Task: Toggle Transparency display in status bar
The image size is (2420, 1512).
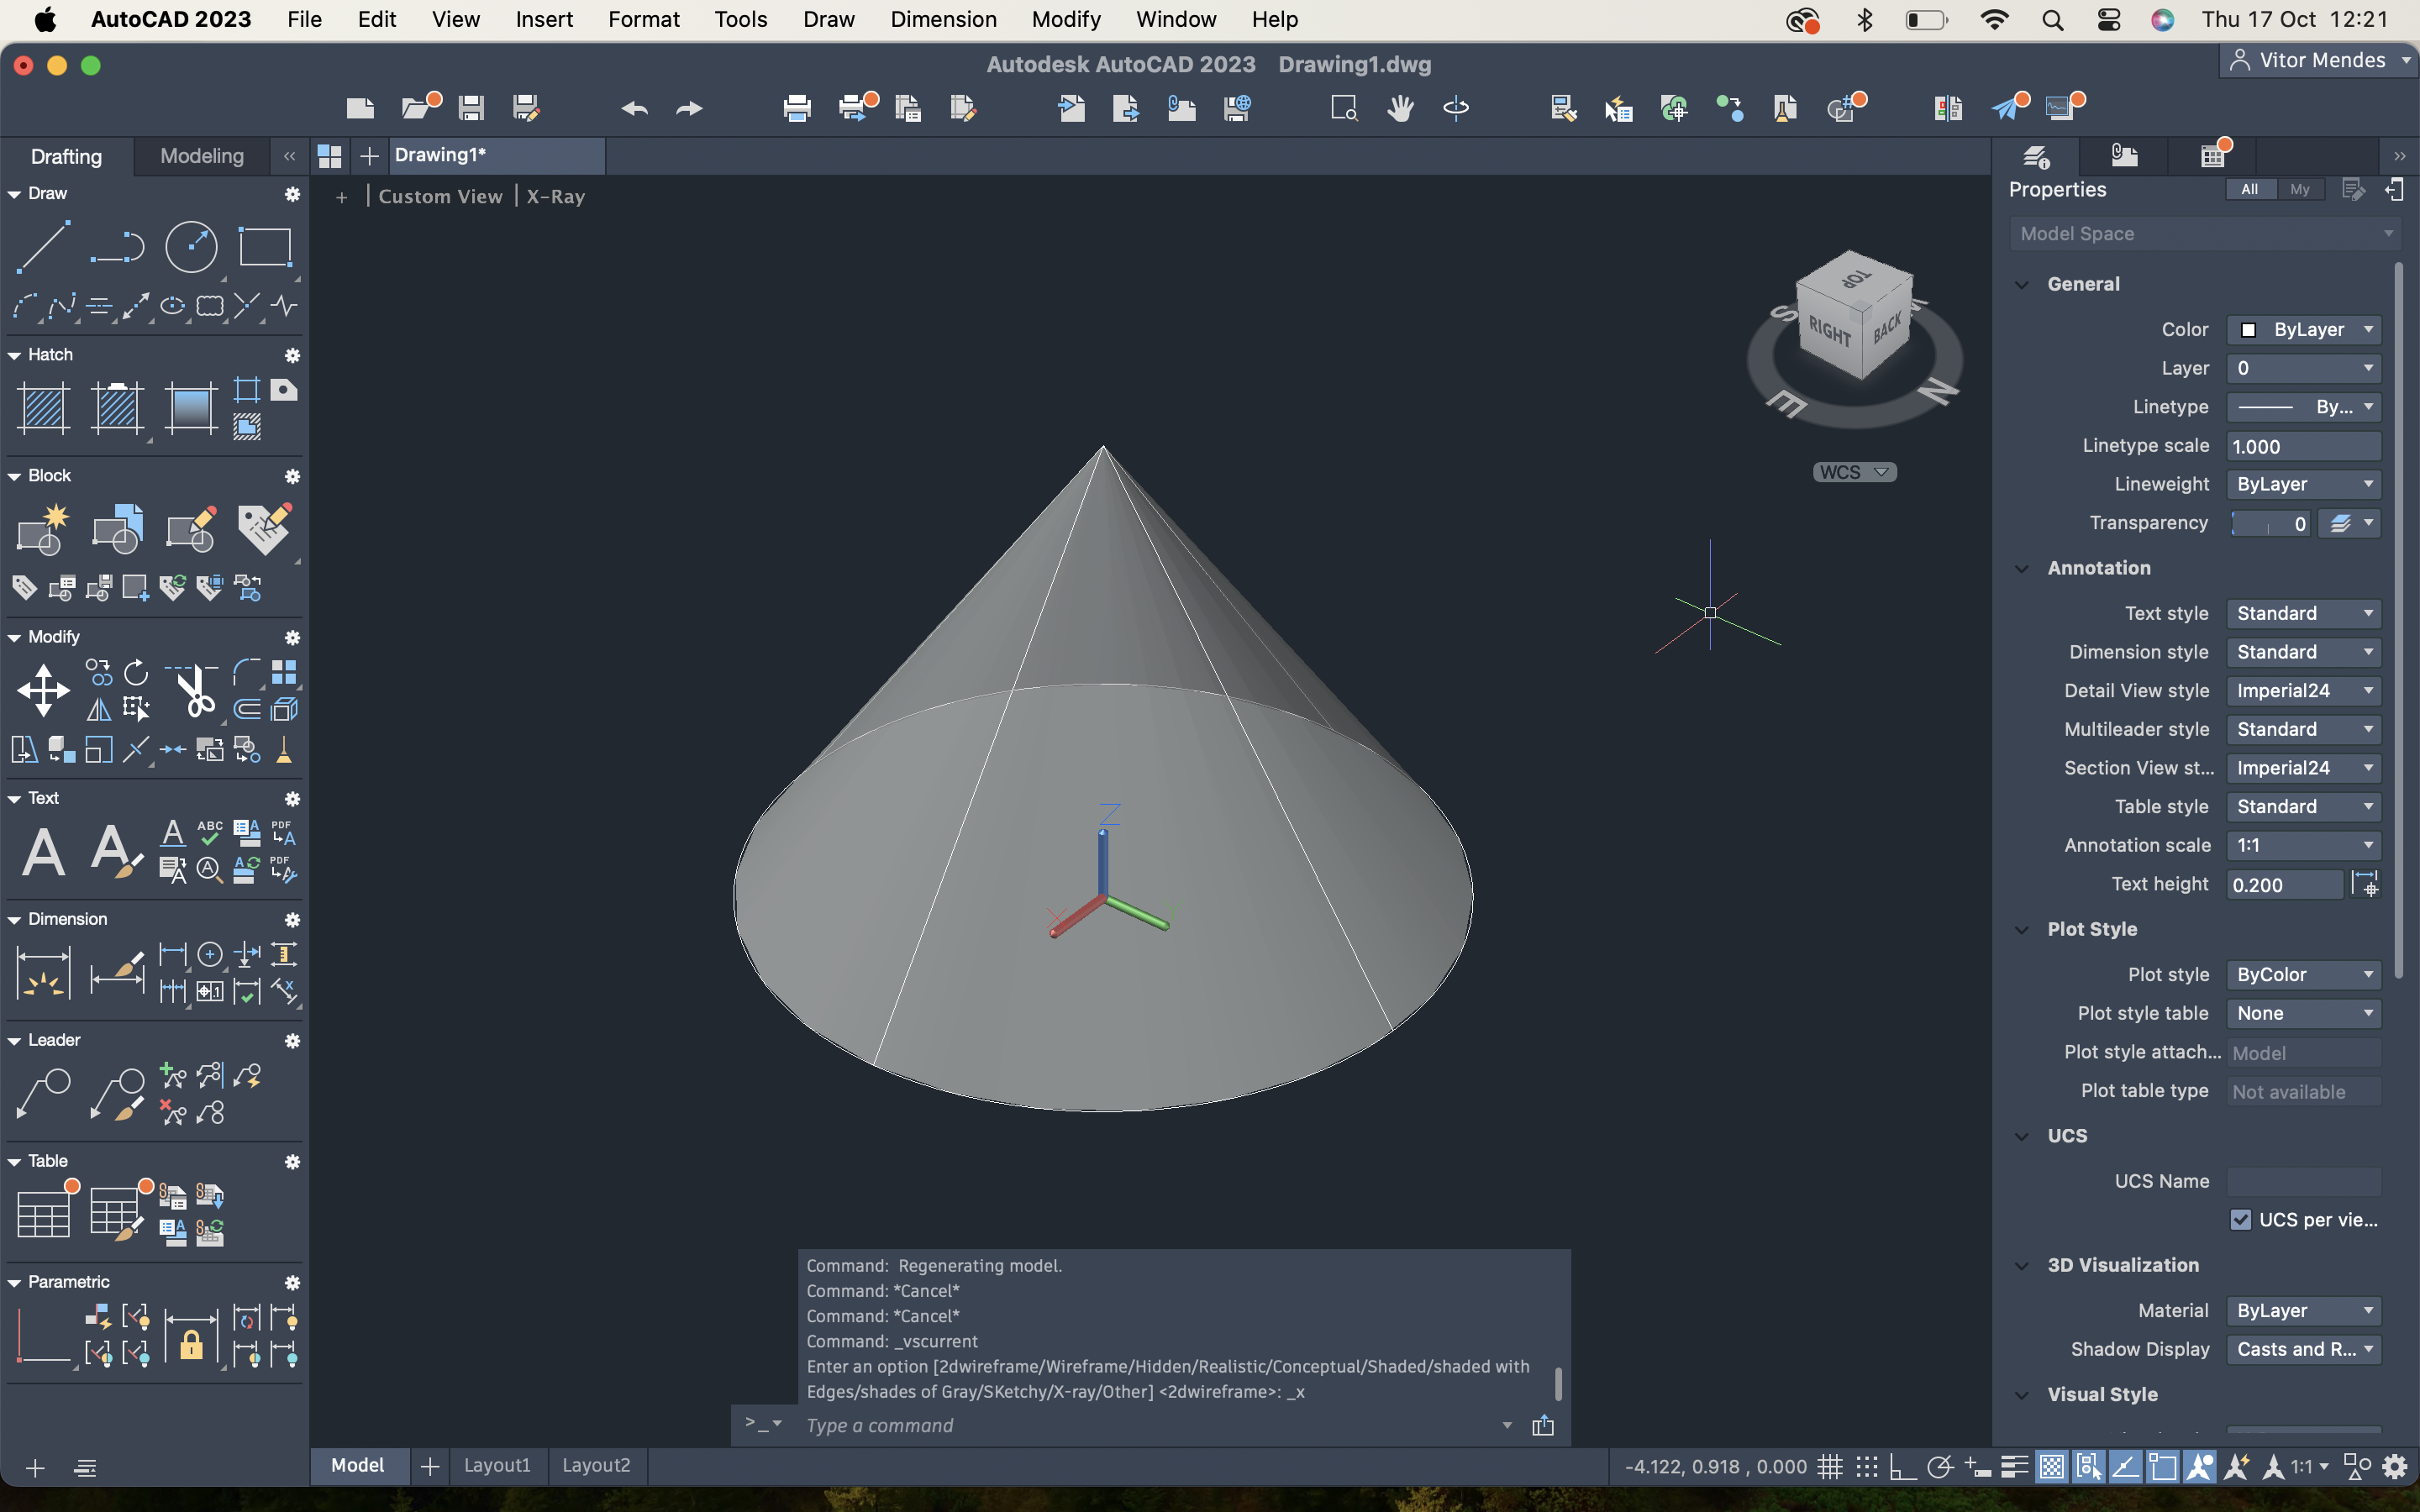Action: 2052,1467
